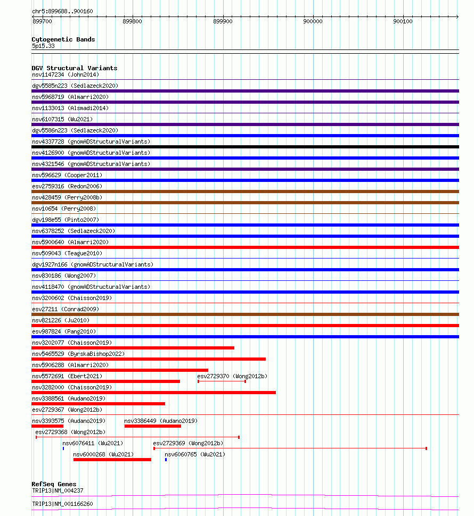This screenshot has height=516, width=474.
Task: Open nsv509043 (Teague2010) variant
Action: pyautogui.click(x=67, y=254)
